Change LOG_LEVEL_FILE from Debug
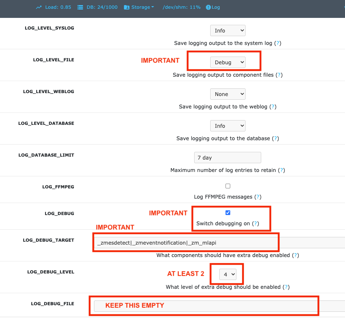The height and width of the screenshot is (318, 345). pyautogui.click(x=228, y=62)
